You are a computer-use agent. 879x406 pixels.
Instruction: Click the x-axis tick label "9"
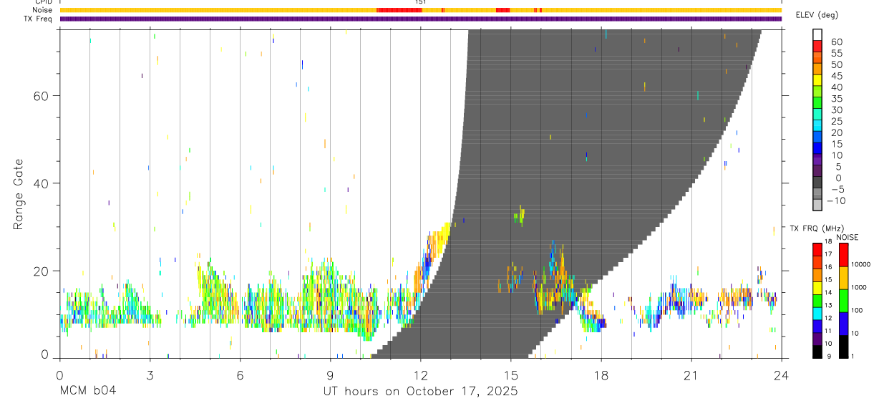330,374
